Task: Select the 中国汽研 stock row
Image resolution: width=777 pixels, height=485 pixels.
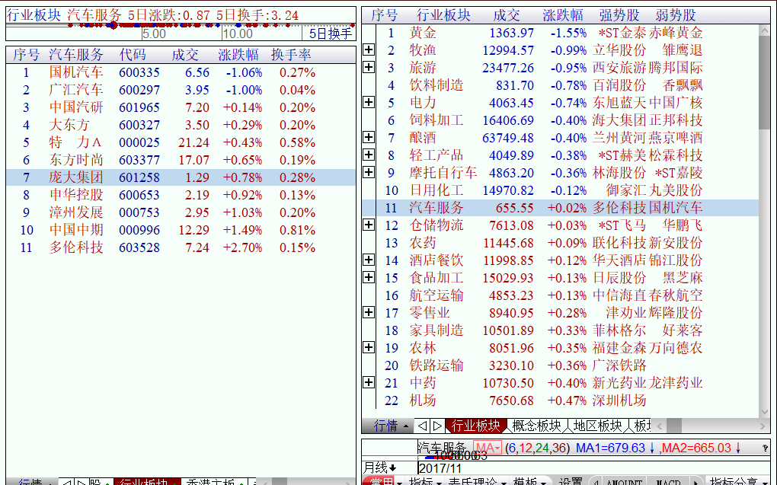Action: click(181, 107)
